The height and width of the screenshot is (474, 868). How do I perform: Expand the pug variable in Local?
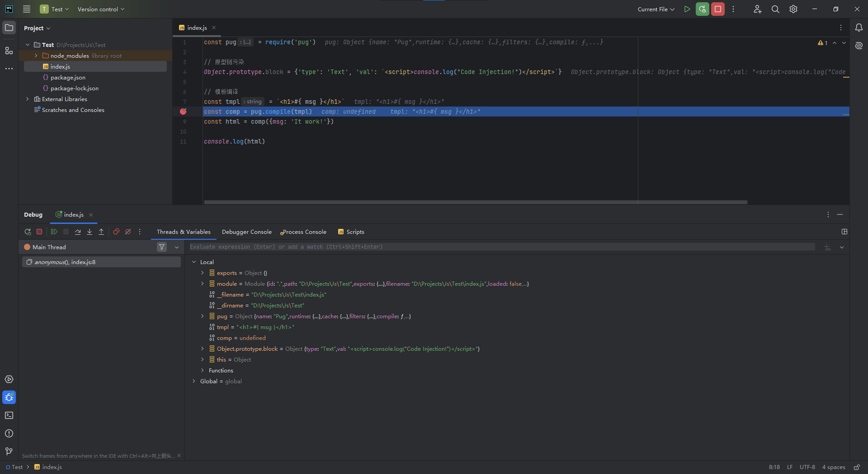tap(203, 316)
